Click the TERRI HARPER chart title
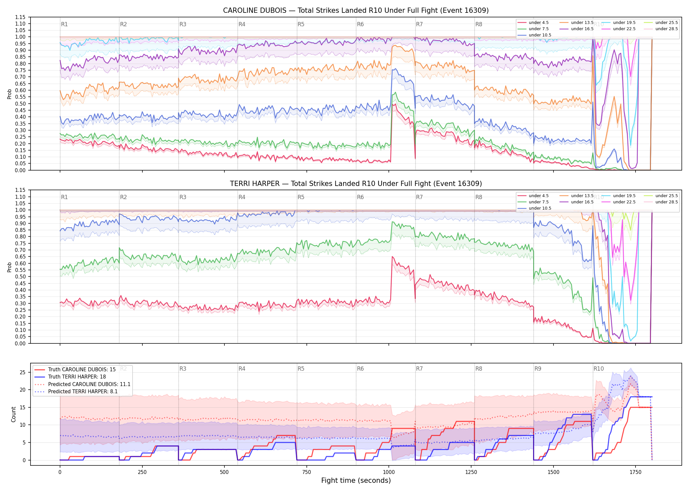This screenshot has height=492, width=689. (356, 184)
